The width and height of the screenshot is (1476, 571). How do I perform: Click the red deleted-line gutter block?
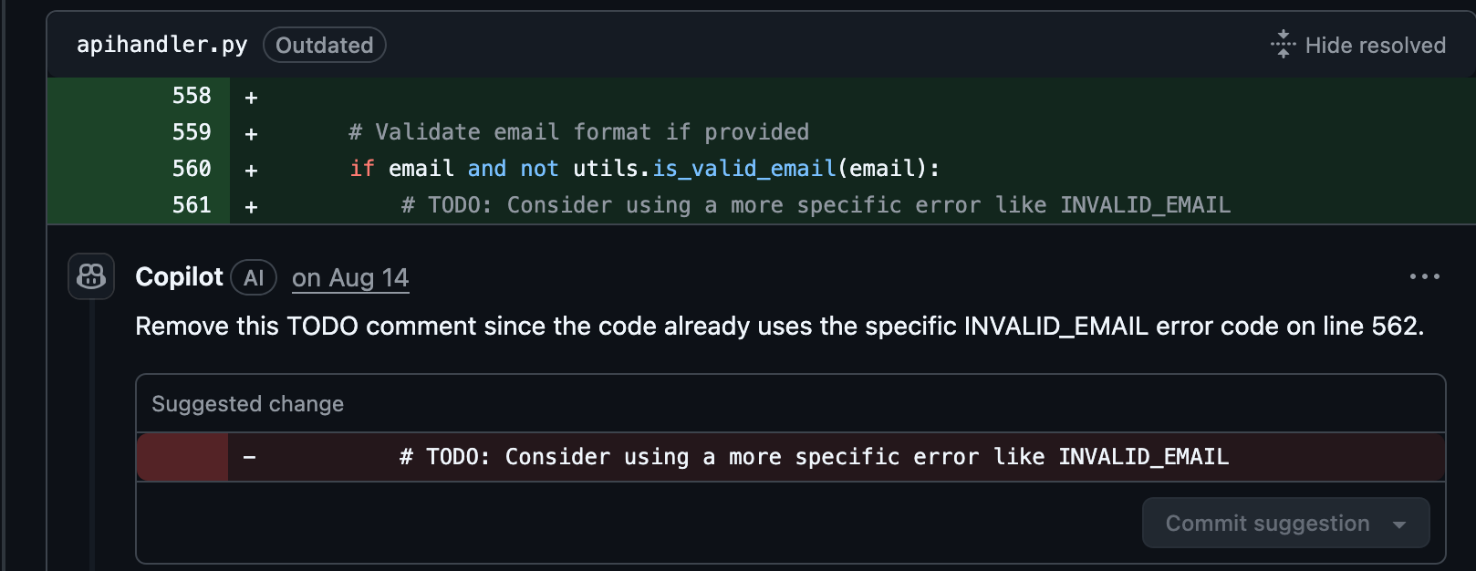pyautogui.click(x=182, y=457)
